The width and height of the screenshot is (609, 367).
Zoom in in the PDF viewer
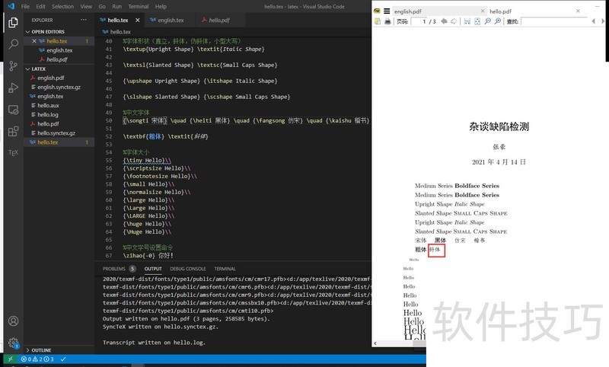(x=498, y=21)
